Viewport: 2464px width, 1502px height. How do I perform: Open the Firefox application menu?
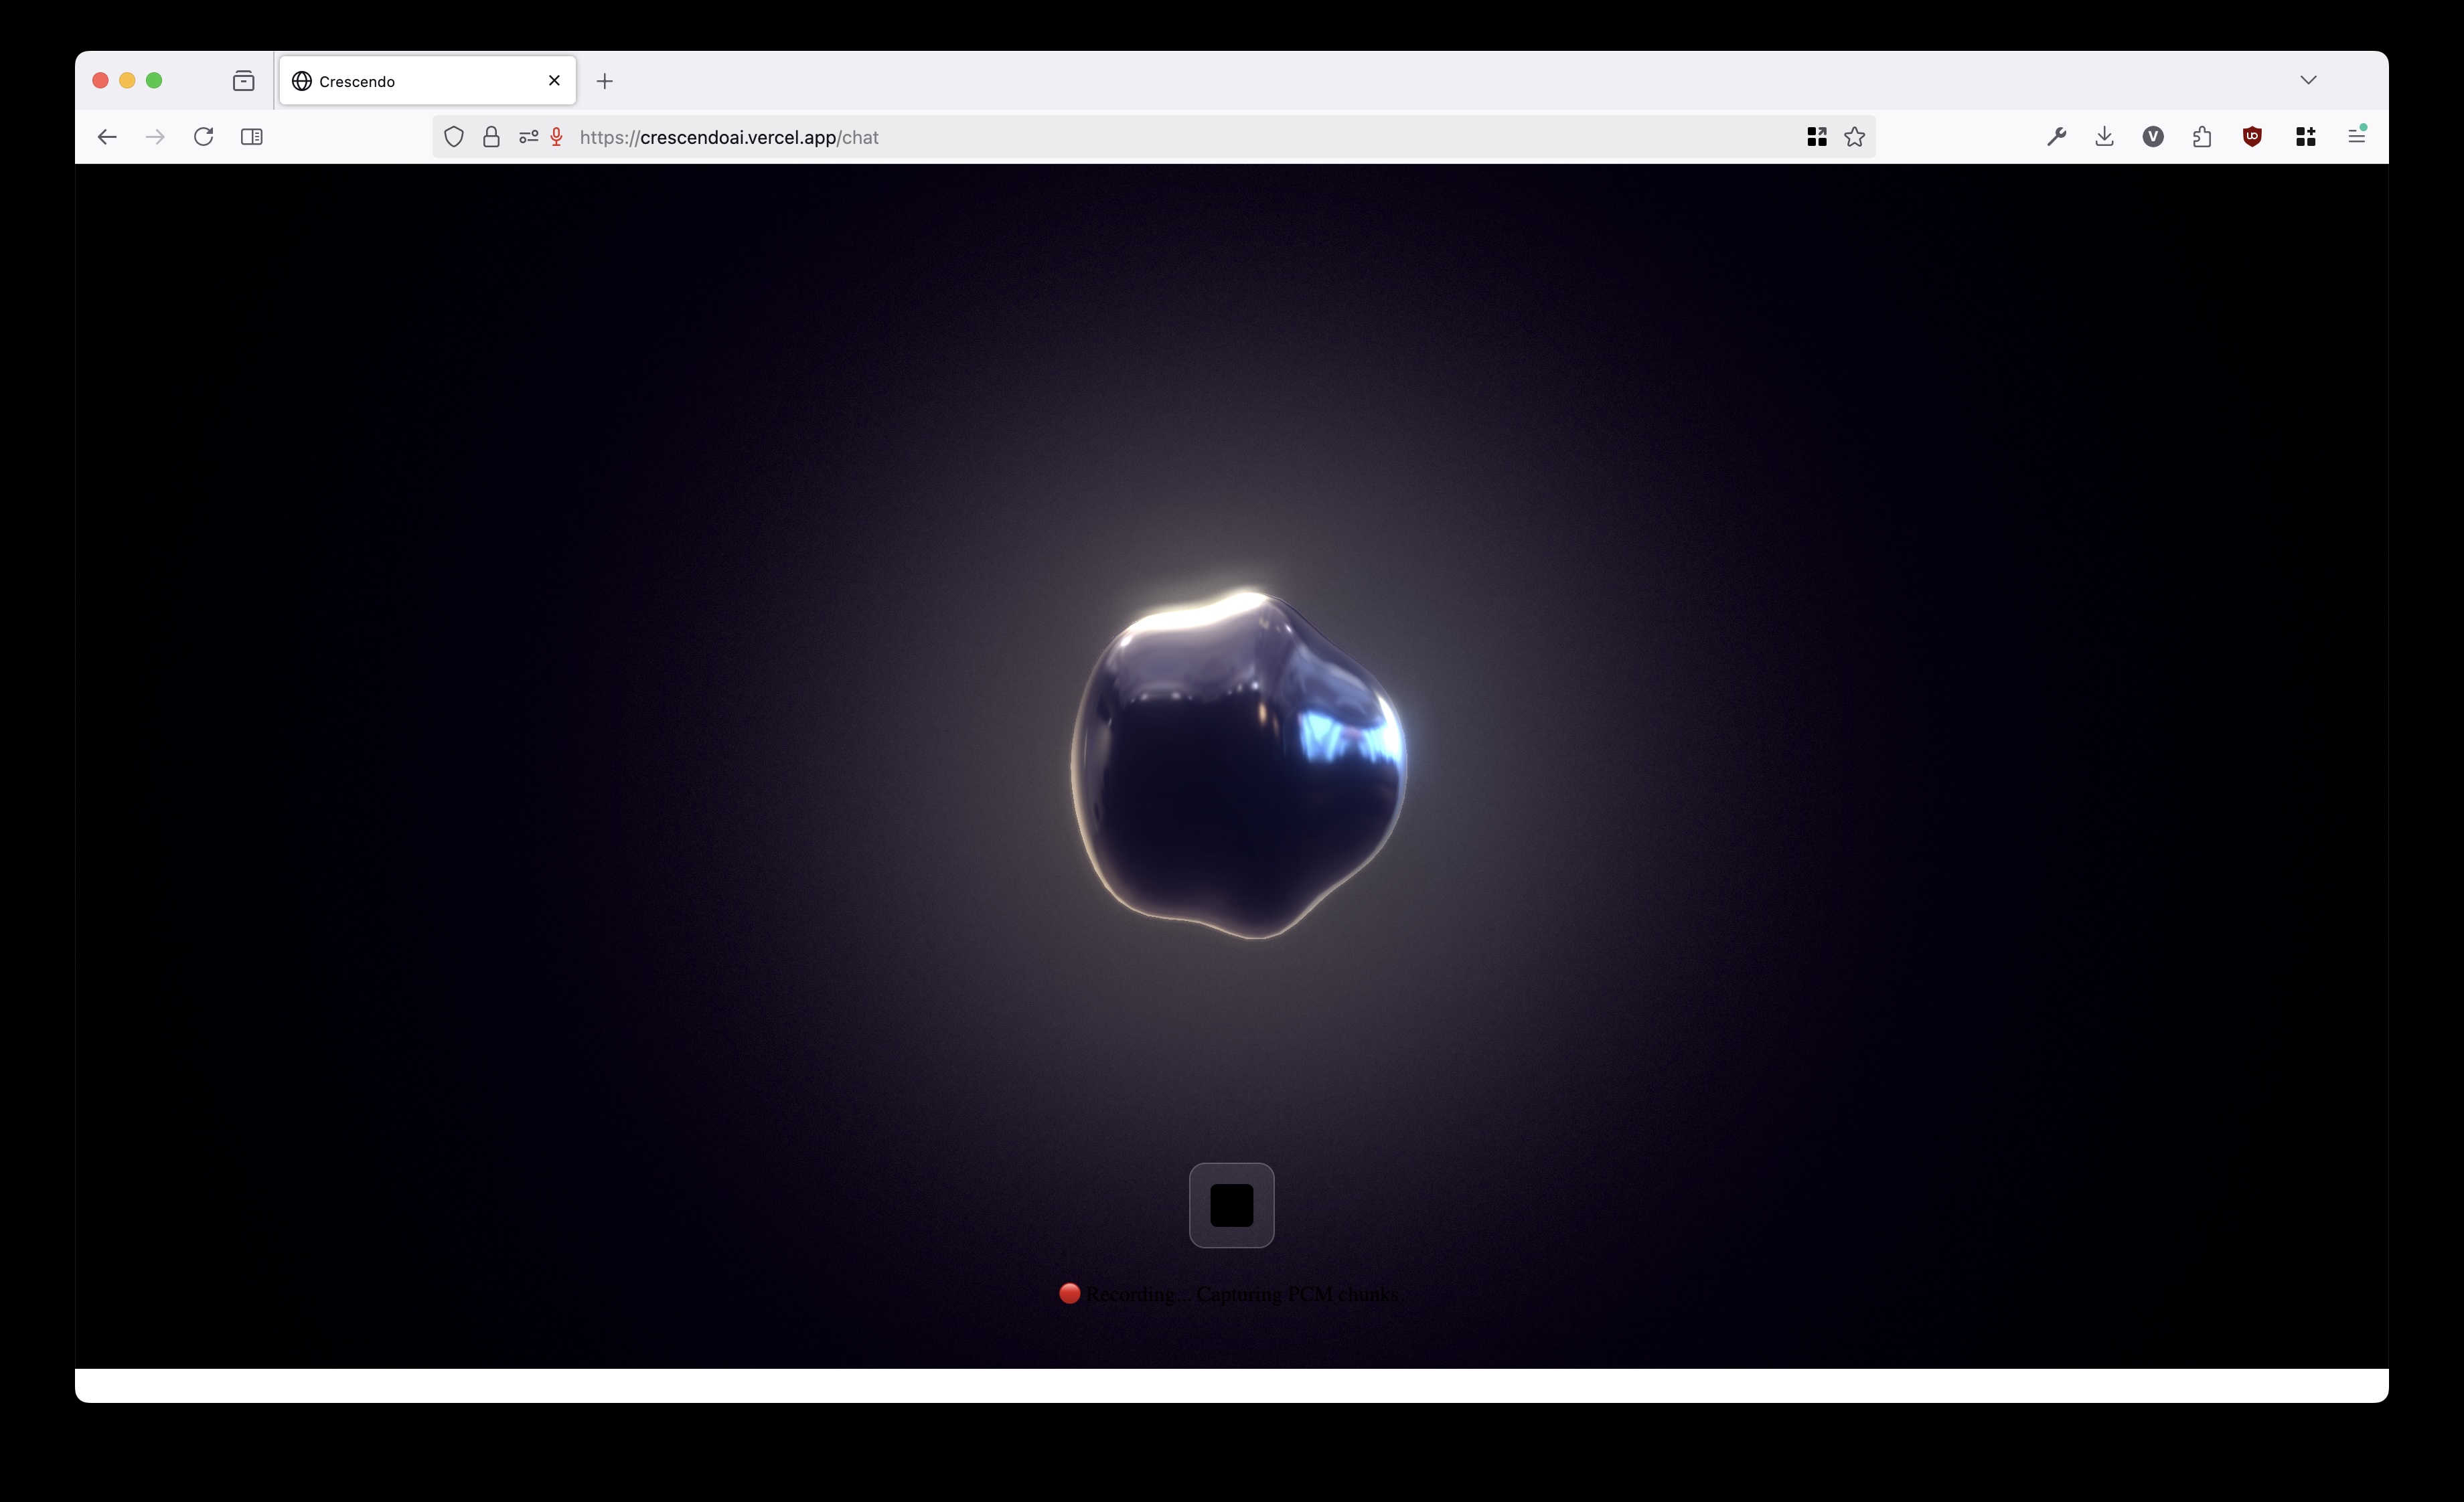pos(2356,136)
